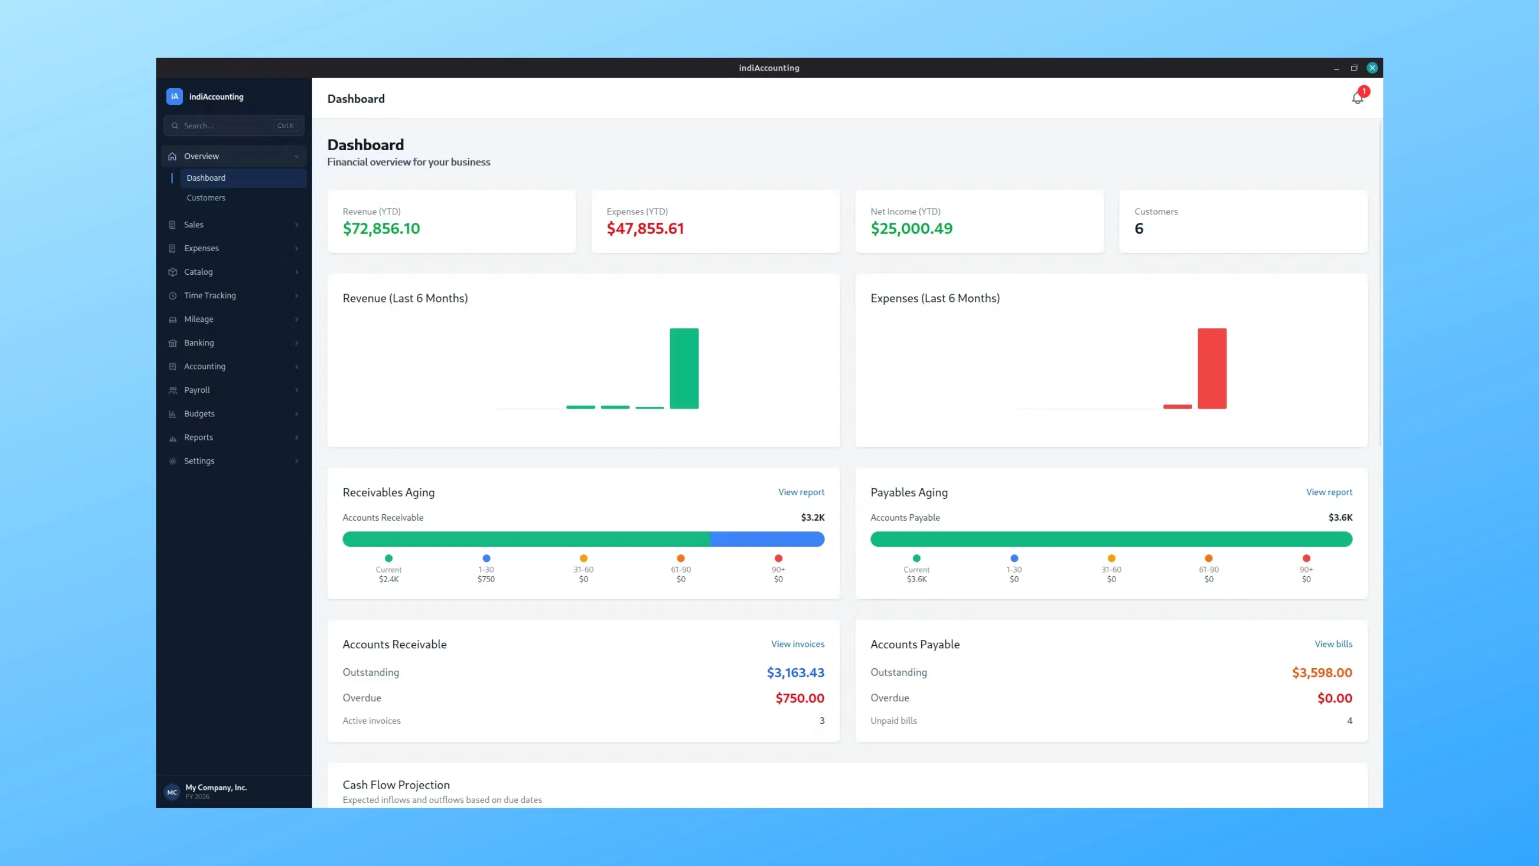Expand the Budgets section chevron
1539x866 pixels.
297,414
